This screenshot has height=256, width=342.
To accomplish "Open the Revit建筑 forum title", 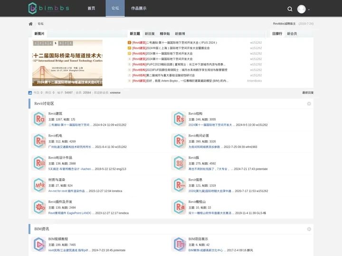I will pyautogui.click(x=55, y=114).
